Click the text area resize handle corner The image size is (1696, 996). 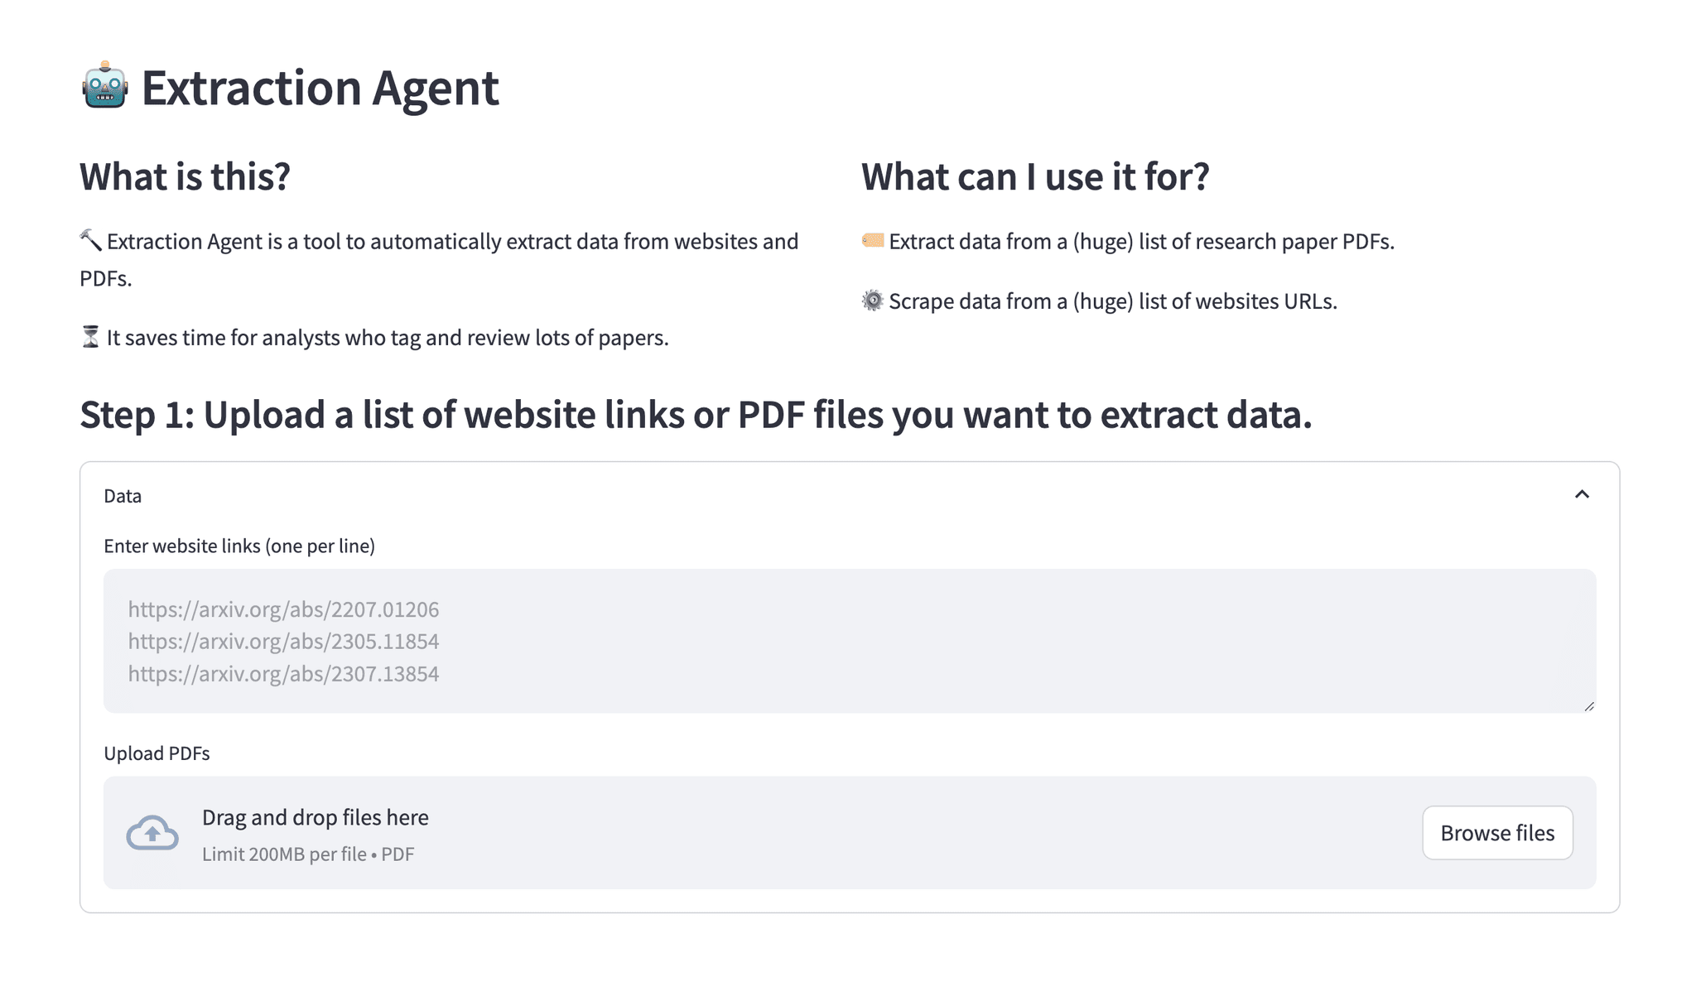click(x=1589, y=706)
